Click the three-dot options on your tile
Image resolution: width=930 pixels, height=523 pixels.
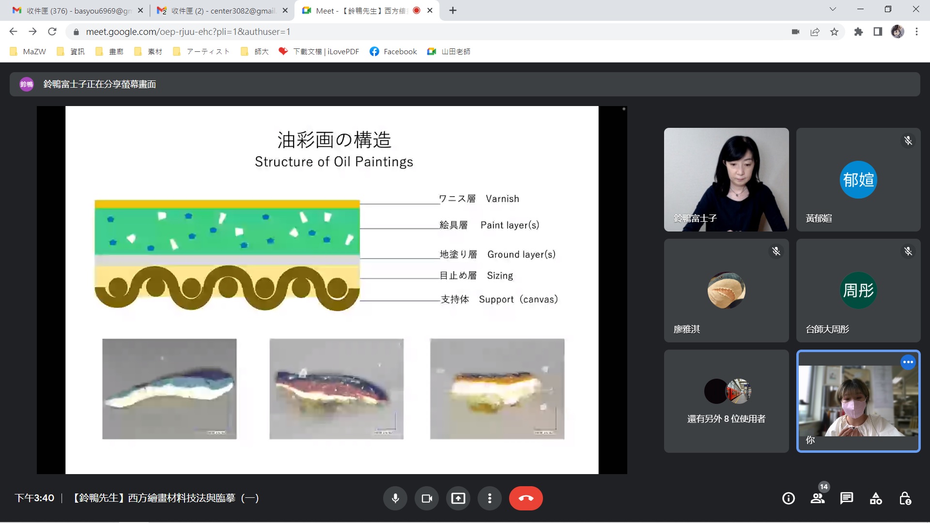click(x=908, y=362)
